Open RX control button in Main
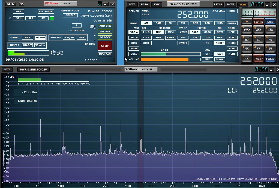The height and width of the screenshot is (188, 279). click(x=43, y=18)
